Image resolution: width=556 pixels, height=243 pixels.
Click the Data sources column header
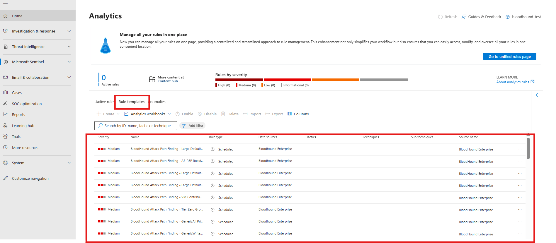[268, 137]
